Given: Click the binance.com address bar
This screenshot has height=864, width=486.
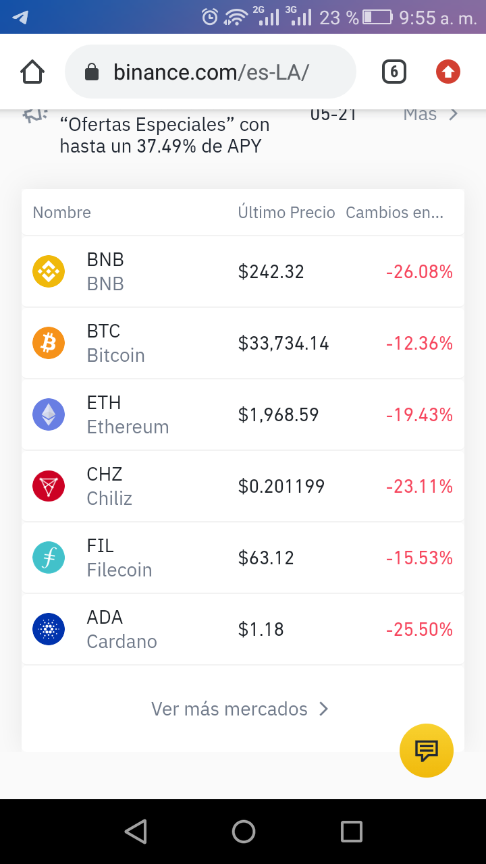Looking at the screenshot, I should [x=210, y=72].
